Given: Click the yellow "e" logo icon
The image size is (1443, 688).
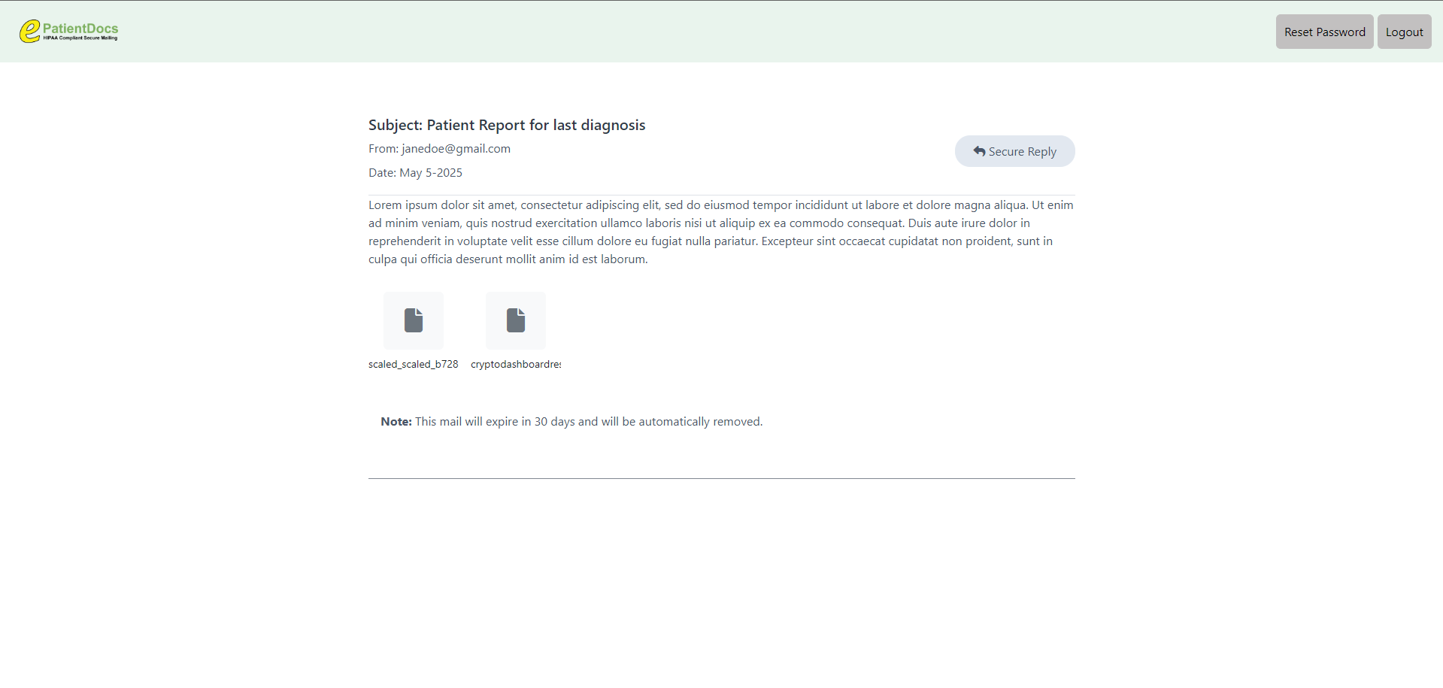Looking at the screenshot, I should pyautogui.click(x=29, y=31).
